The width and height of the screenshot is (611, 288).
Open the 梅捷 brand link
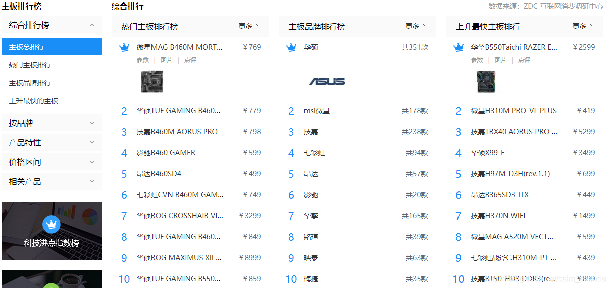pos(311,279)
